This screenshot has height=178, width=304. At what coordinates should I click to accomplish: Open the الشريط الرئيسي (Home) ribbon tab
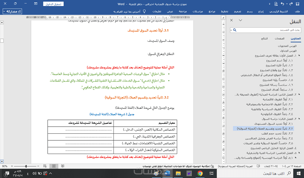(279, 11)
